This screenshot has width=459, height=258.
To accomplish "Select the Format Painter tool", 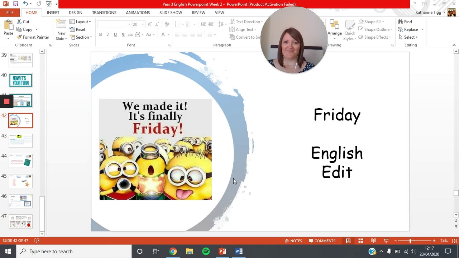I will (x=33, y=37).
